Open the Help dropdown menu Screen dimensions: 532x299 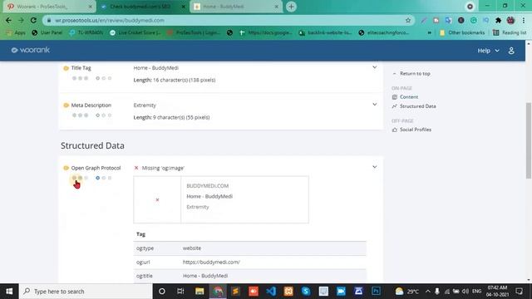(x=488, y=51)
